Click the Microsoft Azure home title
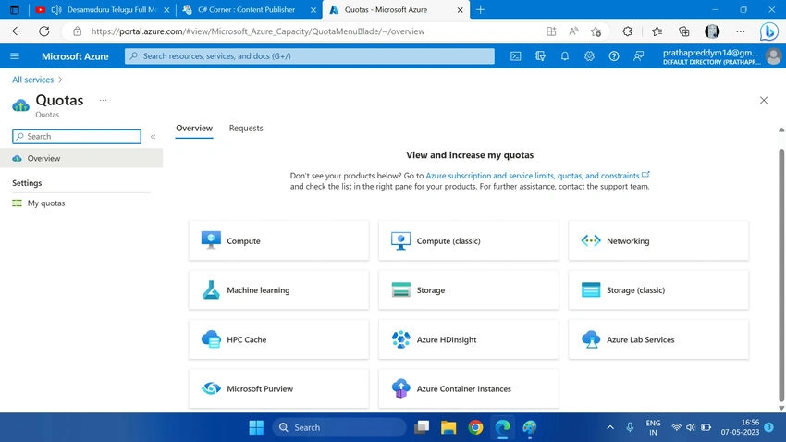Screen dimensions: 786x442 click(x=75, y=56)
